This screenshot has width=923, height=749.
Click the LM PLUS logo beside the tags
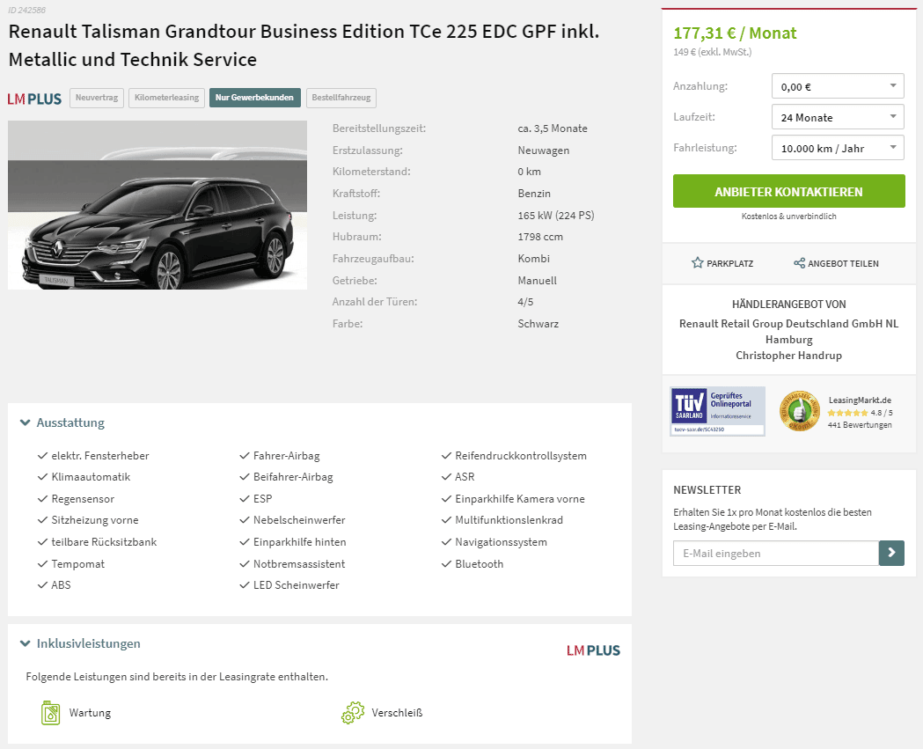pos(34,99)
